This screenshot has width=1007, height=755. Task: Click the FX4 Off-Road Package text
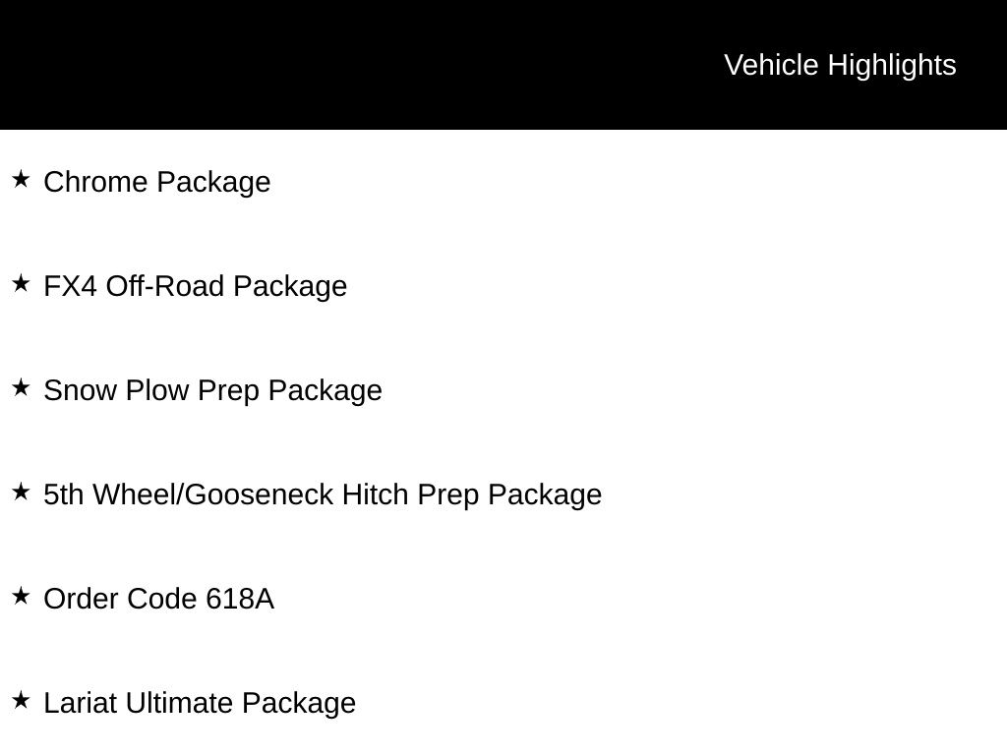196,286
